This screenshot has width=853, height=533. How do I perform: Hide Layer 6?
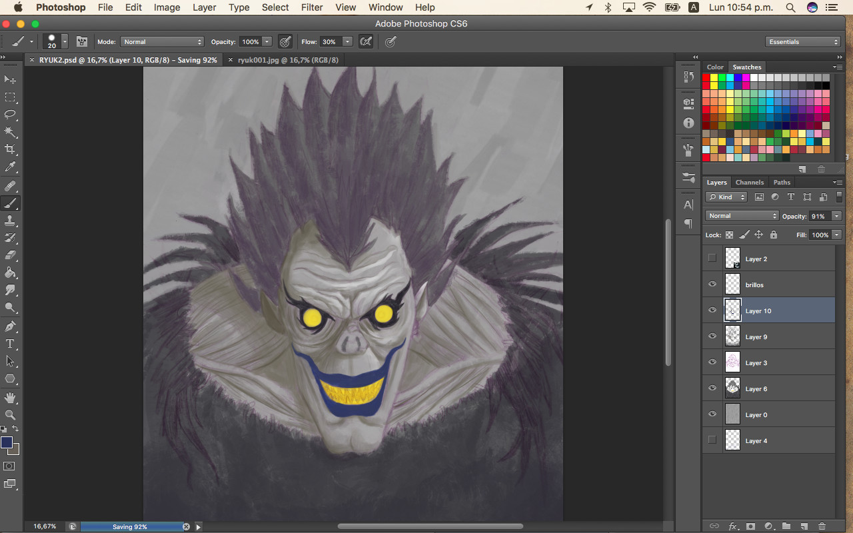(x=712, y=388)
